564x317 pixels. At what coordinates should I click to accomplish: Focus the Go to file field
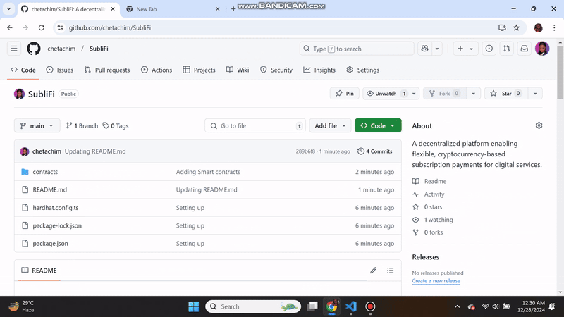(255, 126)
